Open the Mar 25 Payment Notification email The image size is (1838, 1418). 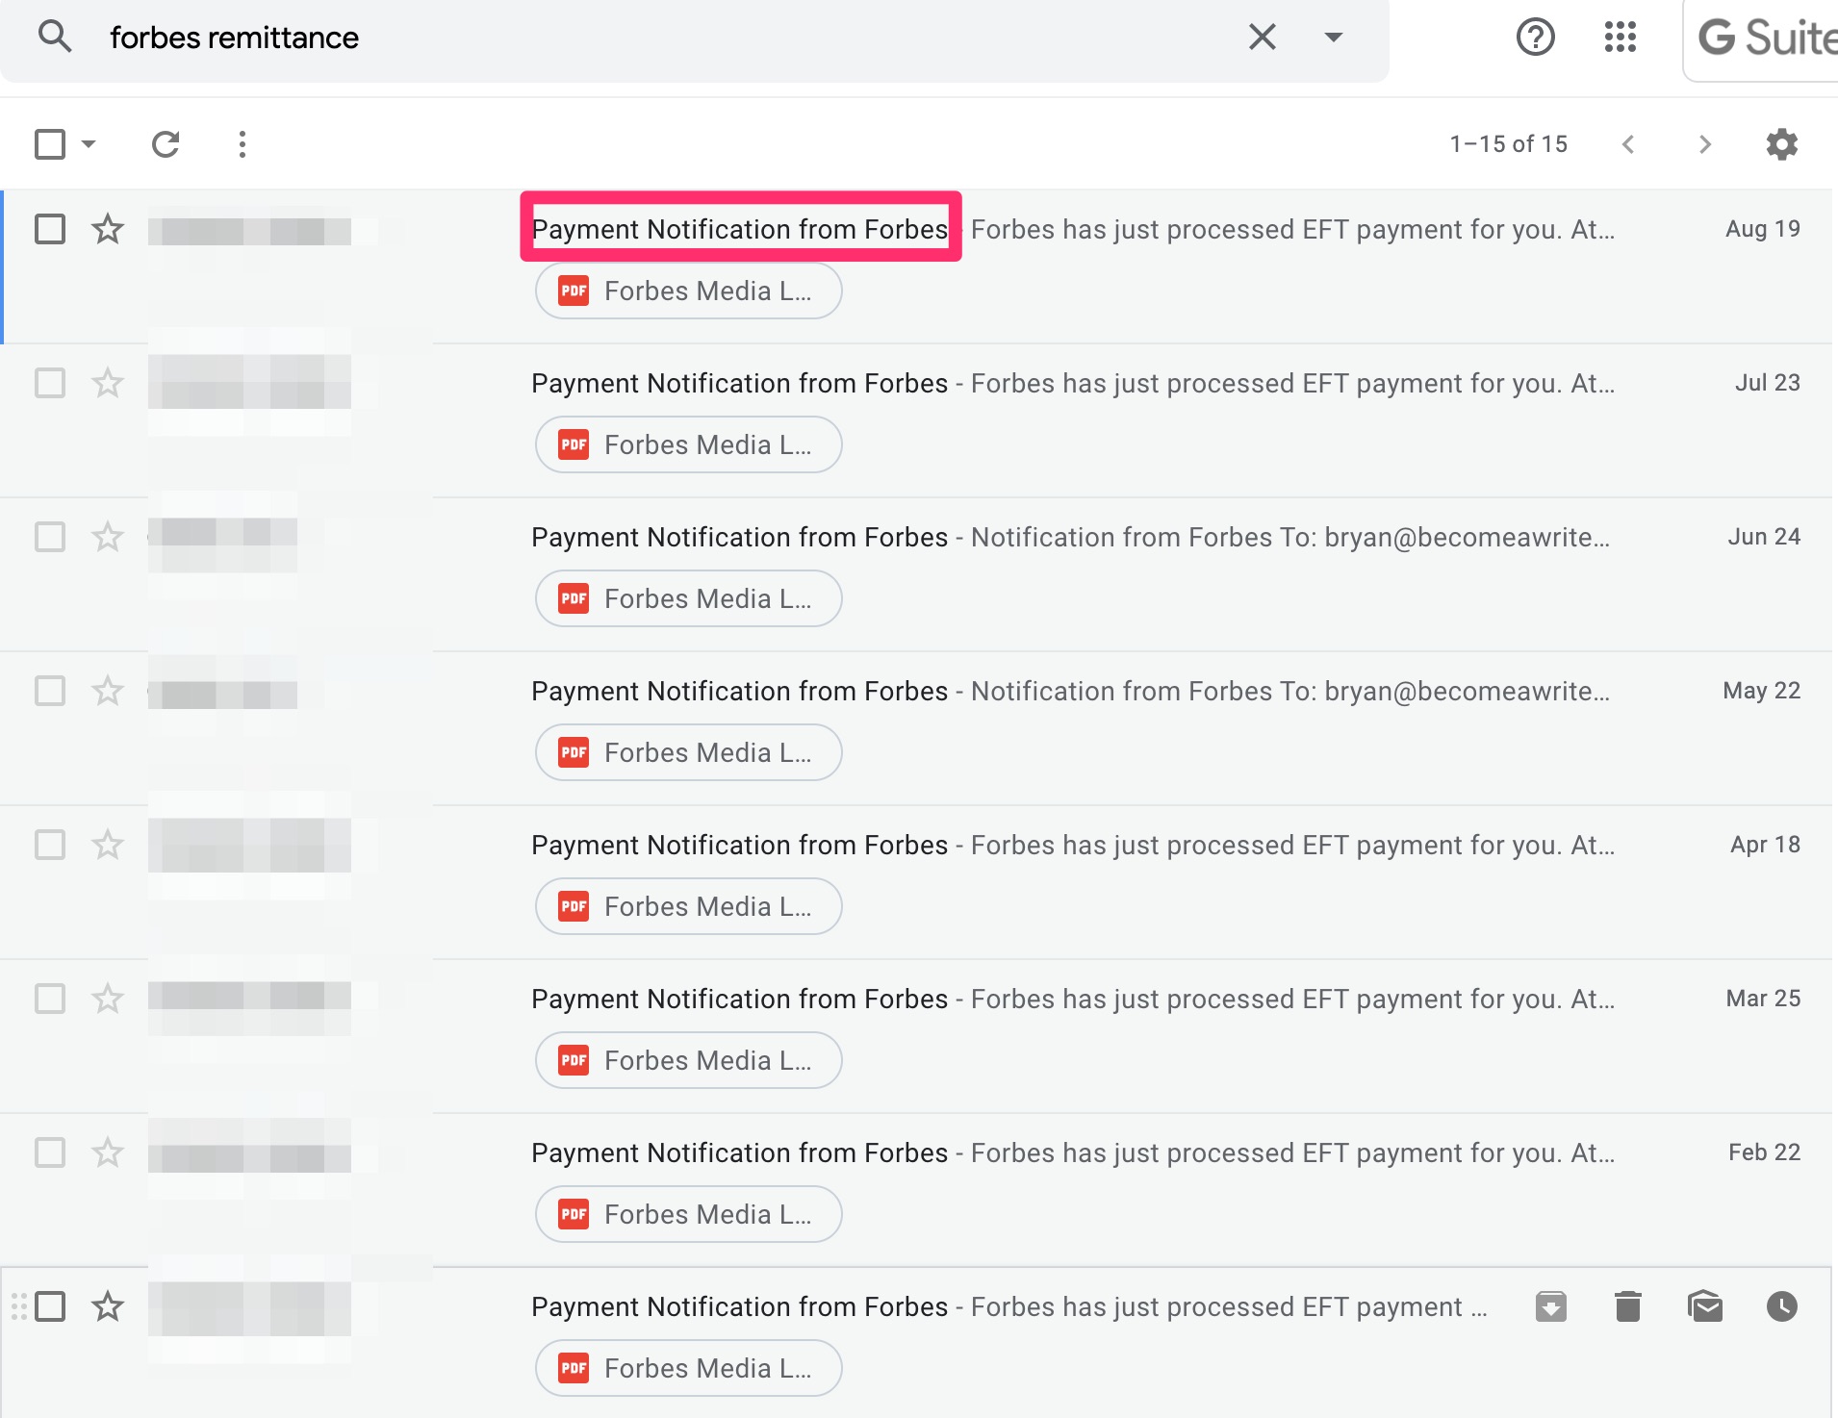pyautogui.click(x=739, y=999)
